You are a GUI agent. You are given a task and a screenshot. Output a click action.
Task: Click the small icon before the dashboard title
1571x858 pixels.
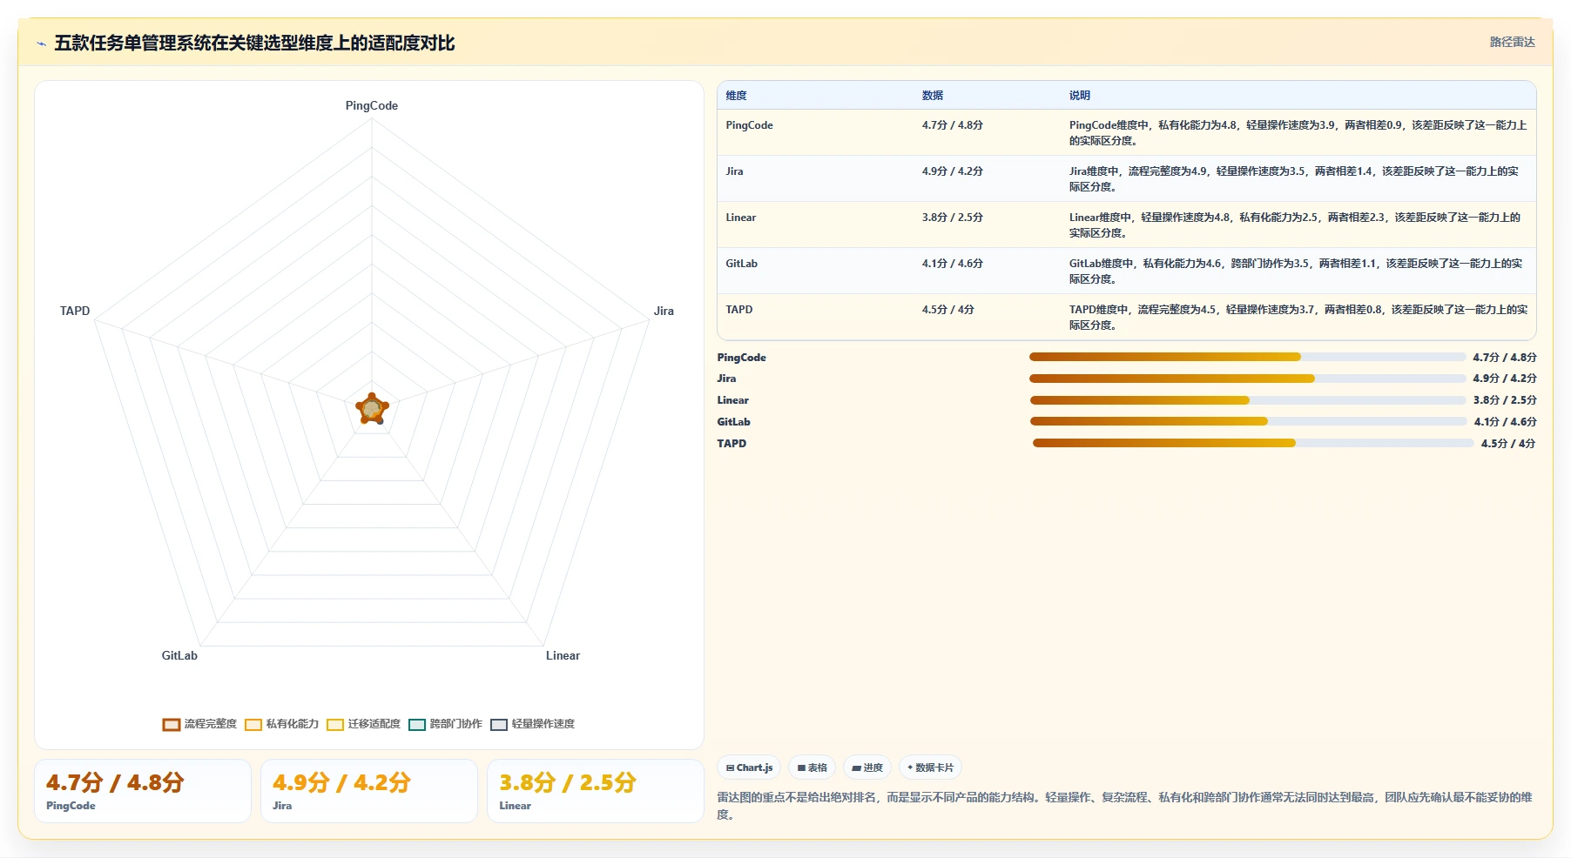pyautogui.click(x=41, y=44)
